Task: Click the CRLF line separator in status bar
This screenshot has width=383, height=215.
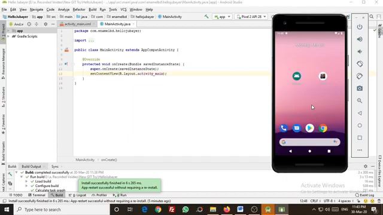Action: pos(315,201)
